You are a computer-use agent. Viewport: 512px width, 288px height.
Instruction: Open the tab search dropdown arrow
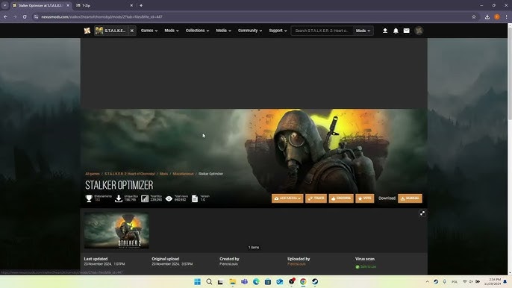[x=5, y=5]
